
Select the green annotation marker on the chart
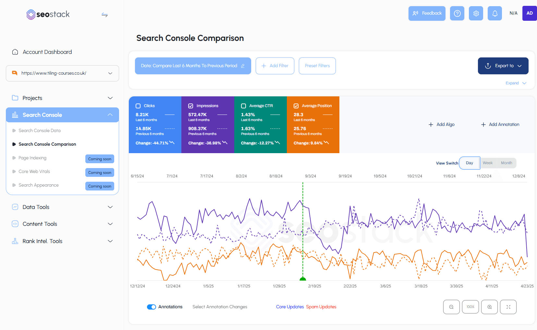[x=303, y=278]
